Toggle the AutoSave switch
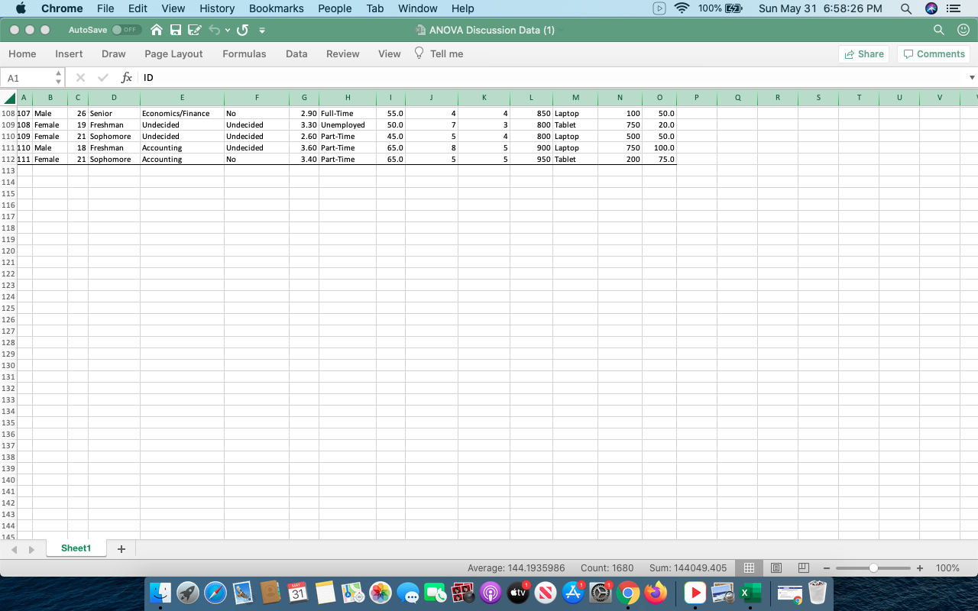This screenshot has width=978, height=611. 126,30
